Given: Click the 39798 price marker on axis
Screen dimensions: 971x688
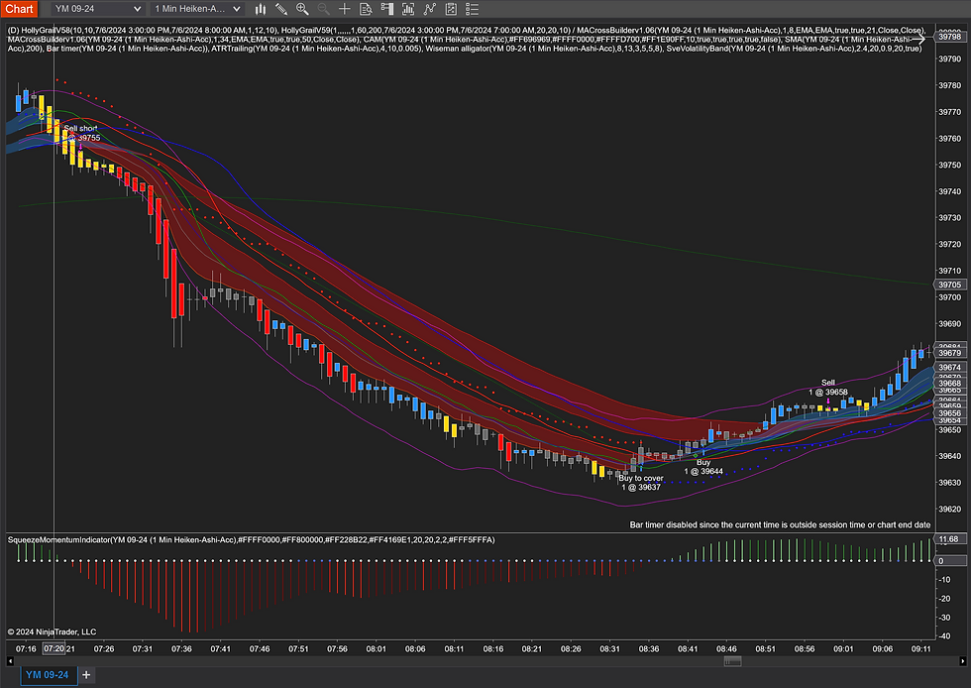Looking at the screenshot, I should point(950,37).
